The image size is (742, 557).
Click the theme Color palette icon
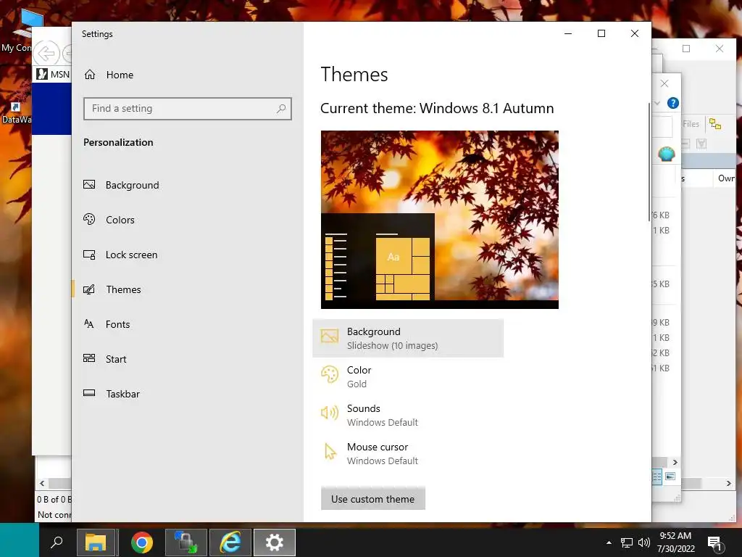330,375
